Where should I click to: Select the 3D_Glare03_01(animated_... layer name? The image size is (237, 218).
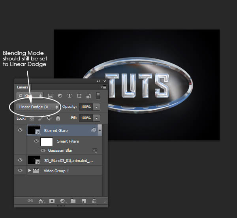click(x=68, y=161)
